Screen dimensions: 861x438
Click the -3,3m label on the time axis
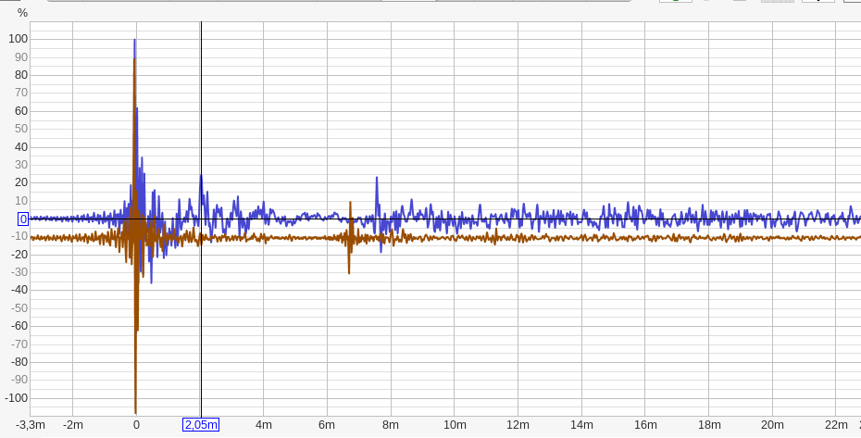coord(31,425)
